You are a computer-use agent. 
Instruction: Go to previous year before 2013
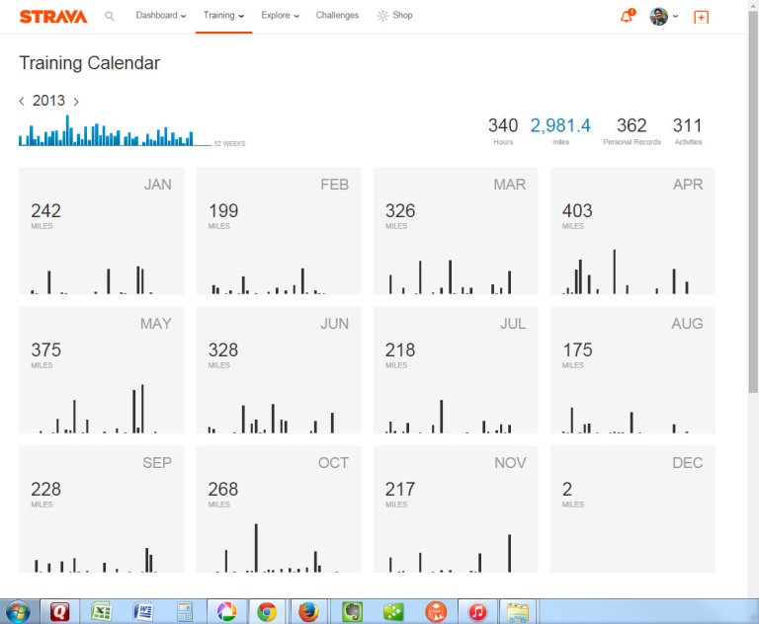coord(22,102)
